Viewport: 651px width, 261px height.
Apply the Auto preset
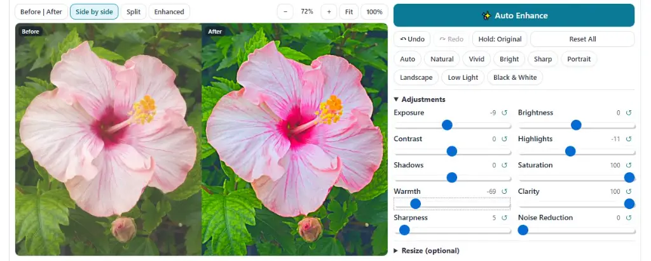pos(408,59)
